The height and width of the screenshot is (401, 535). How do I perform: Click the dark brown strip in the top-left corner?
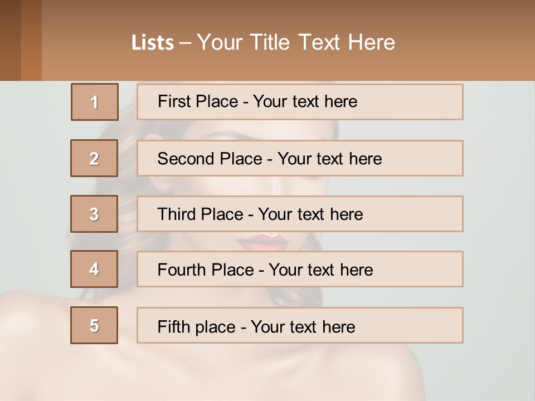point(10,40)
